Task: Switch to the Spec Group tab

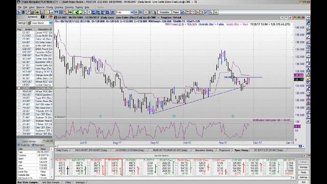Action: [241, 150]
